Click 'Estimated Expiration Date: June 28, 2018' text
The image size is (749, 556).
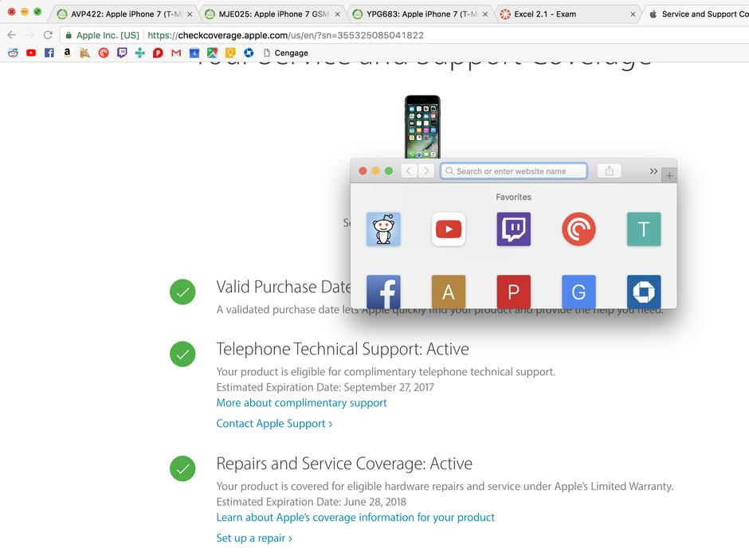pos(312,502)
